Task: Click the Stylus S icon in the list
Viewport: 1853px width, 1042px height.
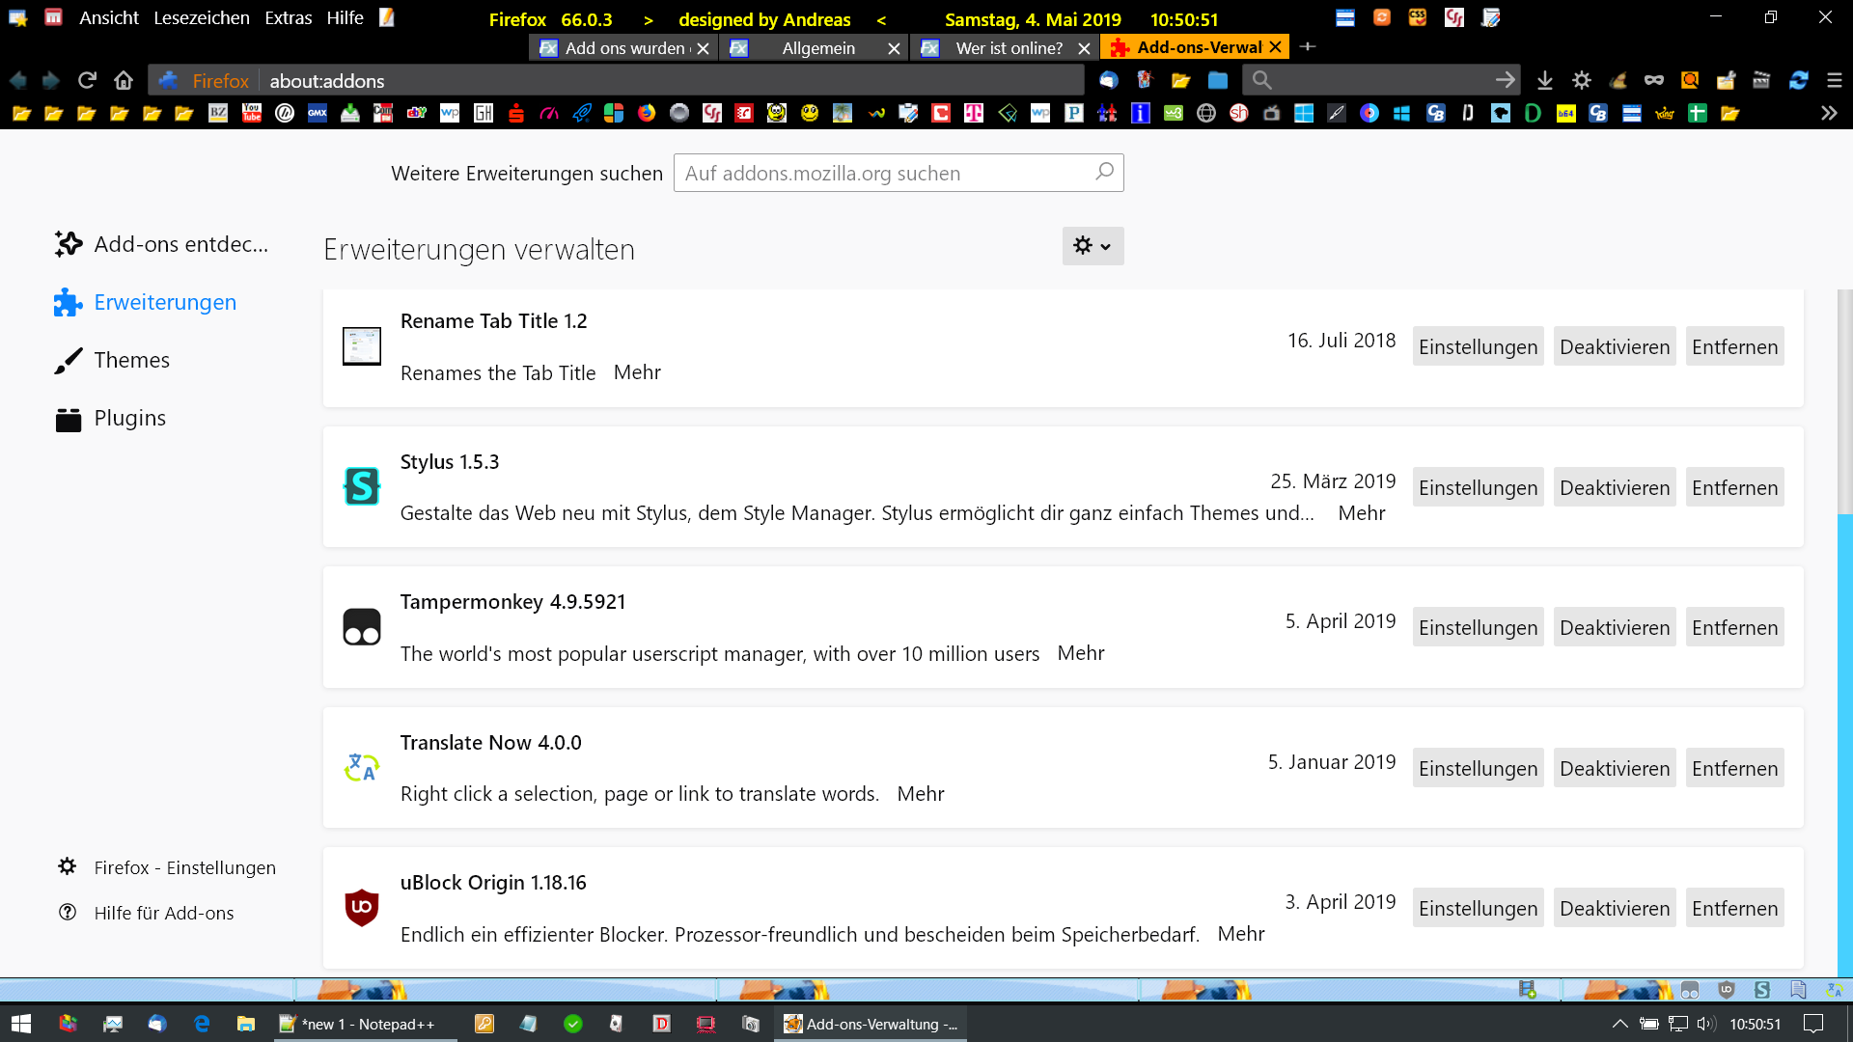Action: [x=362, y=486]
